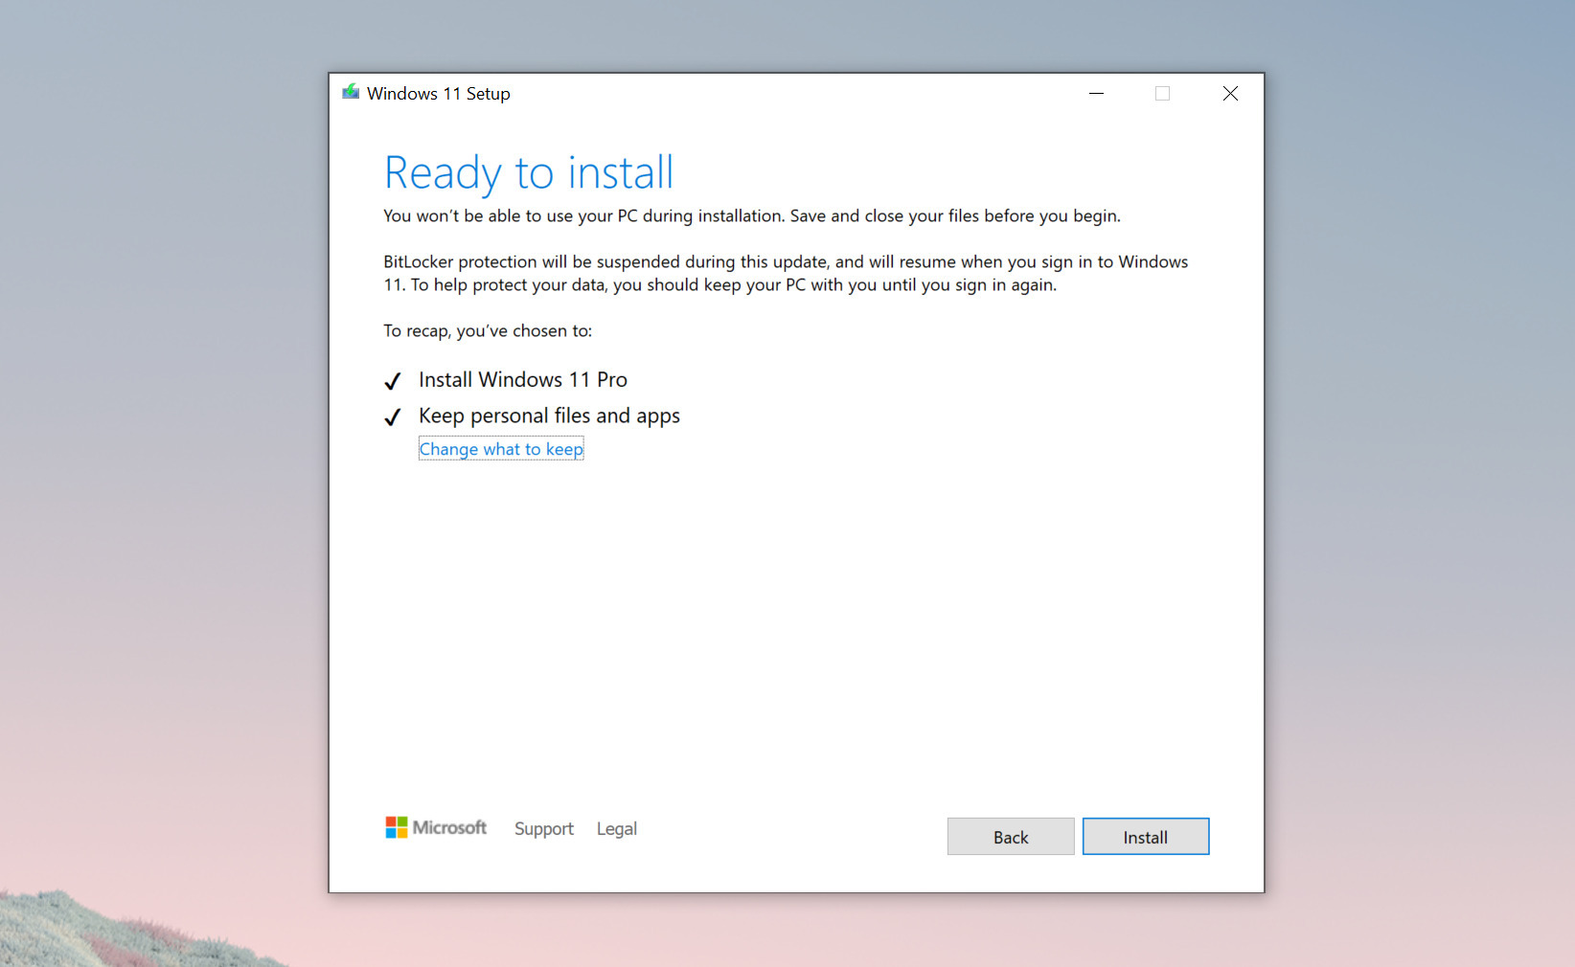Click the Microsoft four-color logo
The width and height of the screenshot is (1575, 967).
[x=396, y=827]
